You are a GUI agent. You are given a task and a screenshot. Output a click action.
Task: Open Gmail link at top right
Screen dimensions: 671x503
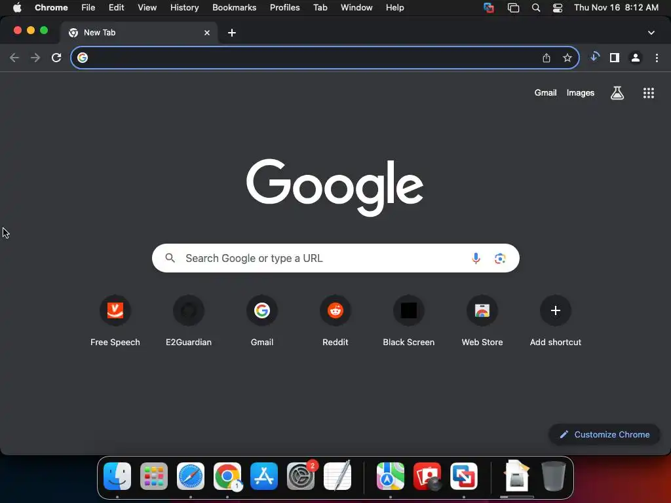[545, 93]
